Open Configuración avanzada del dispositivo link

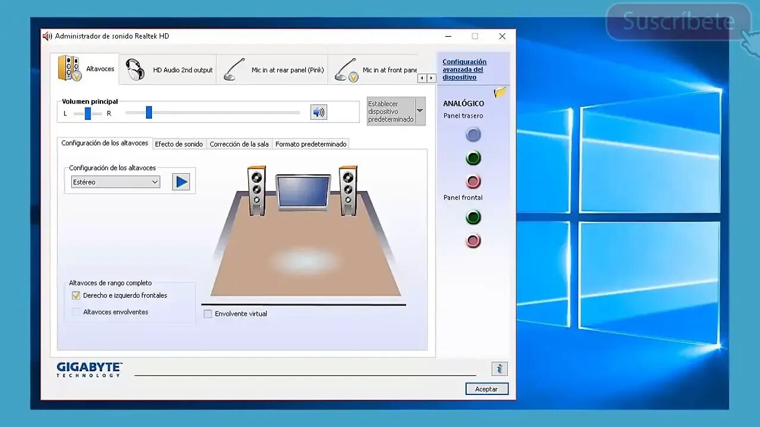pos(464,69)
